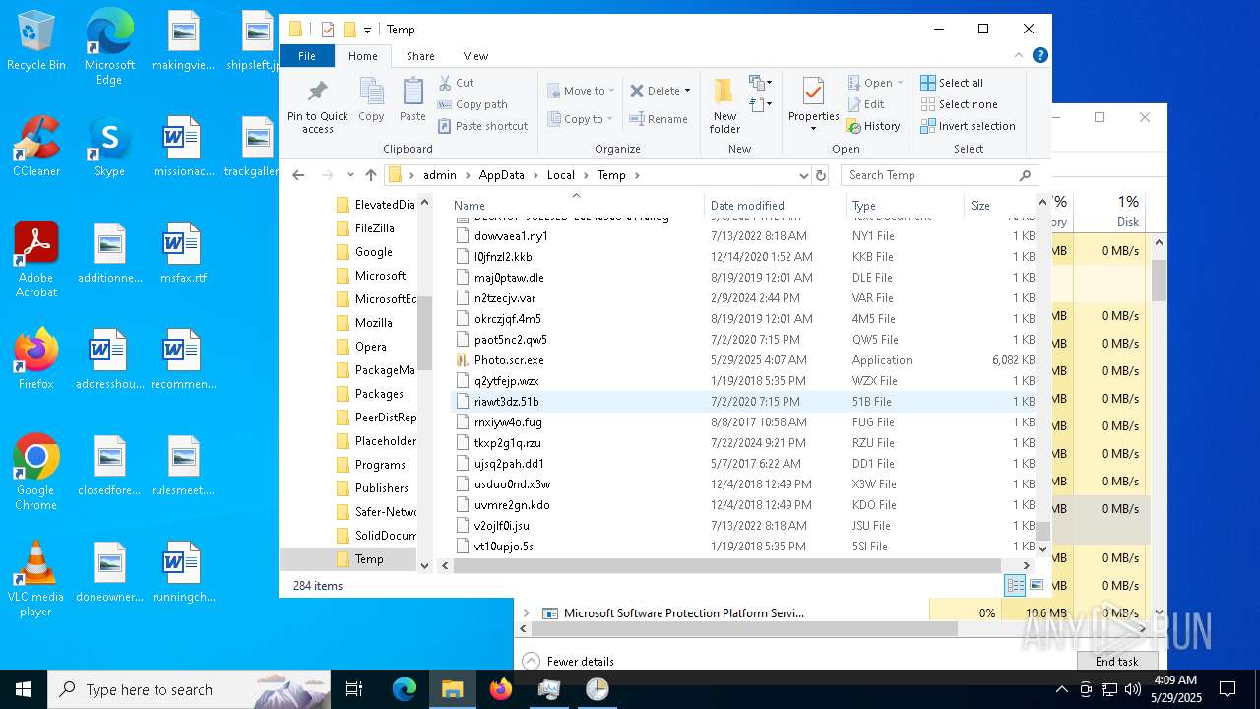This screenshot has height=709, width=1260.
Task: Switch to details view layout icon
Action: click(1015, 585)
